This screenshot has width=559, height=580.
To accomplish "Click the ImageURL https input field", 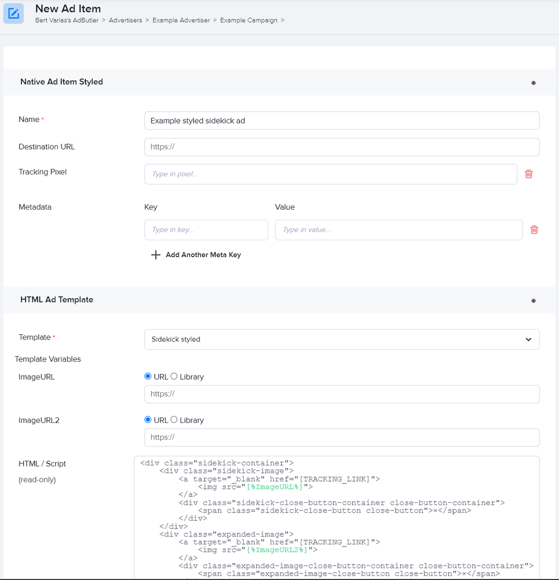I will click(x=342, y=394).
